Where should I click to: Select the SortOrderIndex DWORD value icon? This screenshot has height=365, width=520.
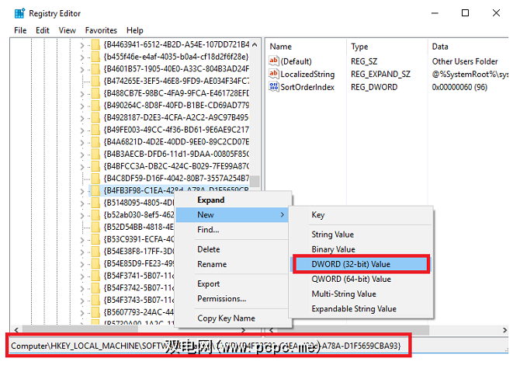click(x=274, y=87)
